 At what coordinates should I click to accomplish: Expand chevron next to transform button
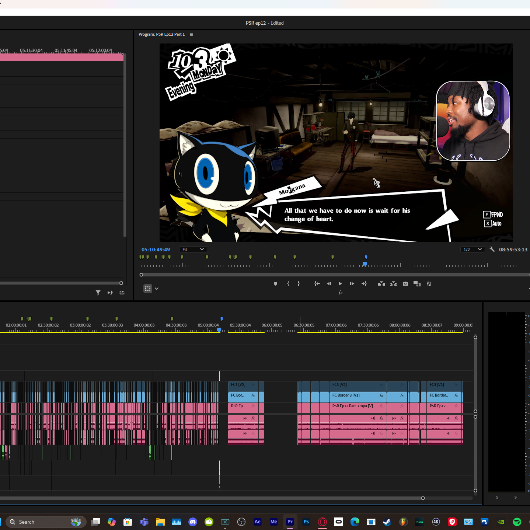157,289
